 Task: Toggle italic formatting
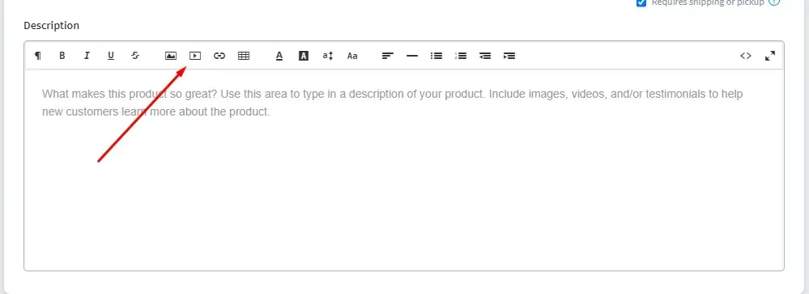(x=87, y=56)
